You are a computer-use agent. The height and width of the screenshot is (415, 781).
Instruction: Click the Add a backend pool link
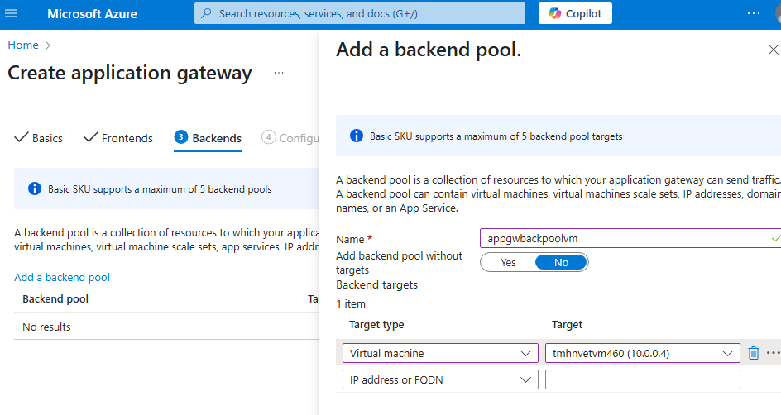click(62, 277)
